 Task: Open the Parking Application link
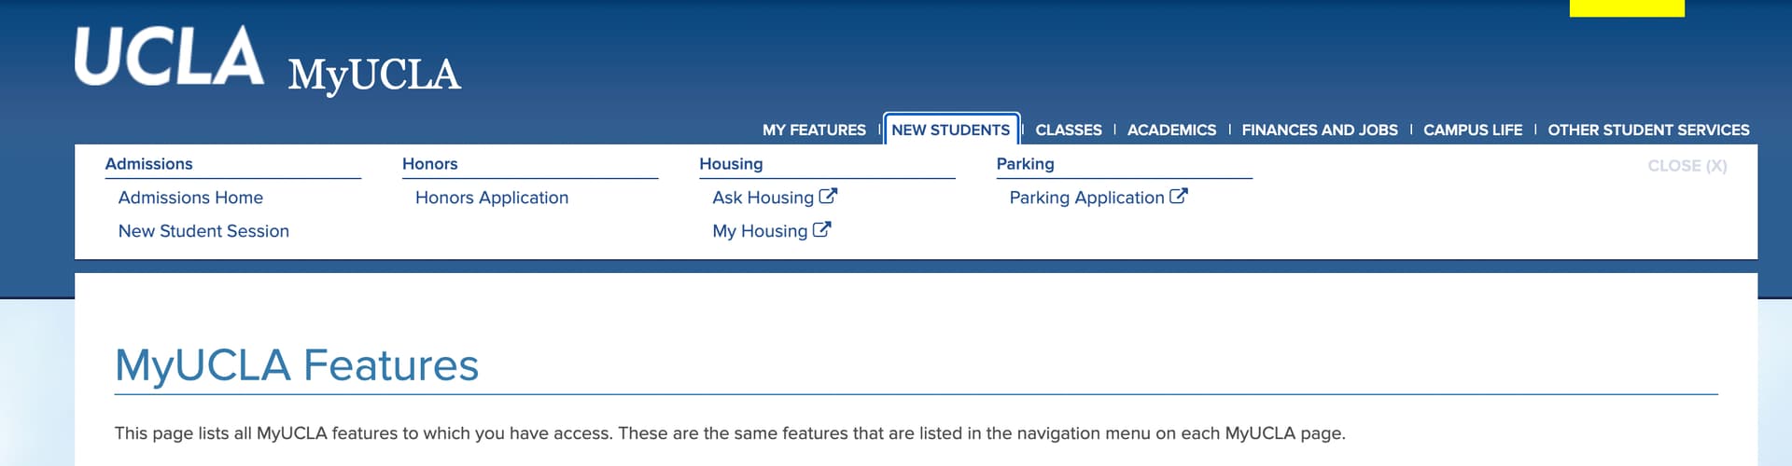(x=1086, y=198)
